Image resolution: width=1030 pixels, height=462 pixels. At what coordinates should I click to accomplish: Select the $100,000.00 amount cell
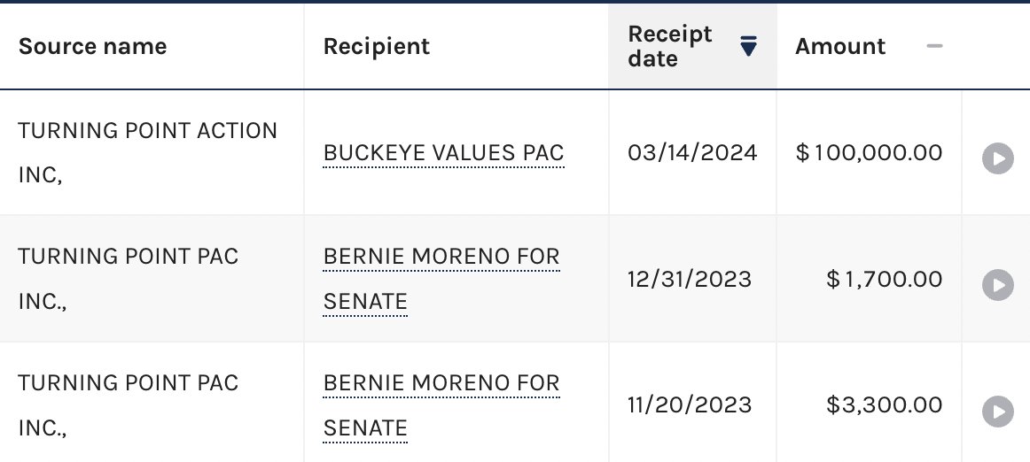pyautogui.click(x=869, y=152)
